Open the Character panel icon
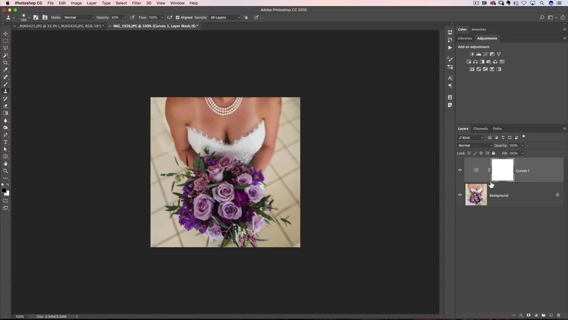Screen dimensions: 568x320 pyautogui.click(x=450, y=78)
